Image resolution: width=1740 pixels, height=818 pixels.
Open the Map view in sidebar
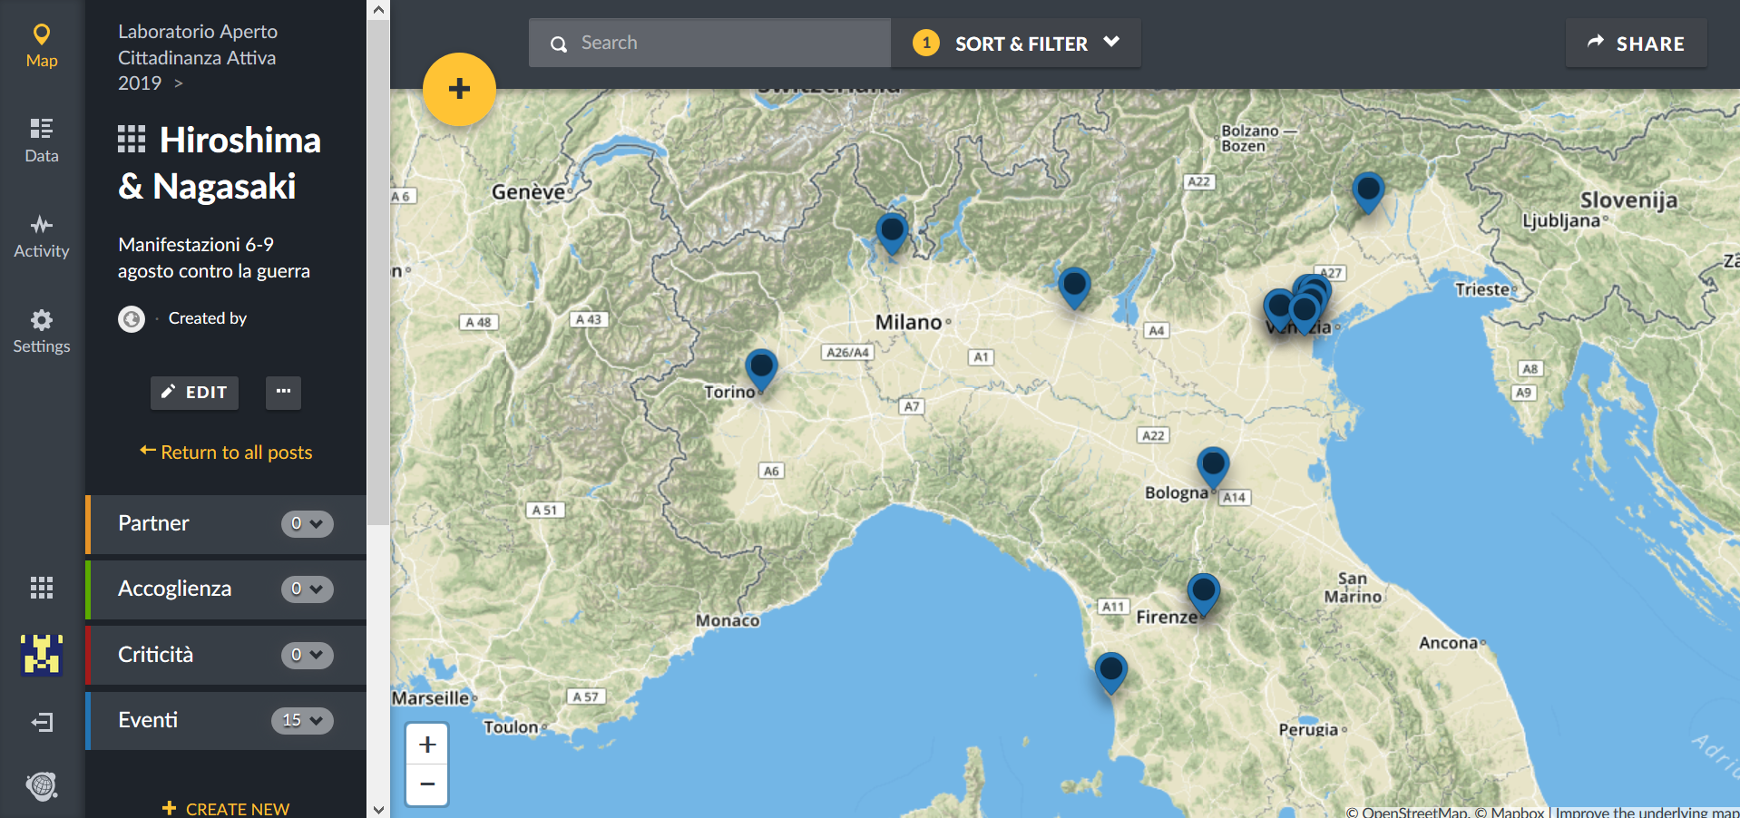pos(42,46)
